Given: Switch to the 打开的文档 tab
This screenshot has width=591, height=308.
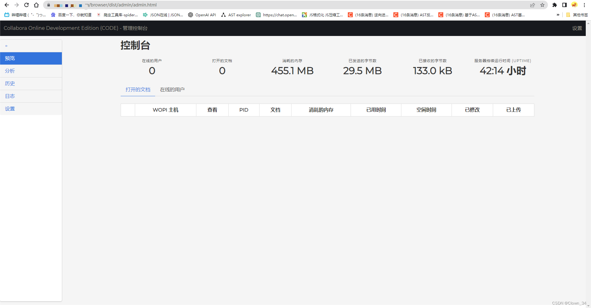Looking at the screenshot, I should pyautogui.click(x=138, y=89).
